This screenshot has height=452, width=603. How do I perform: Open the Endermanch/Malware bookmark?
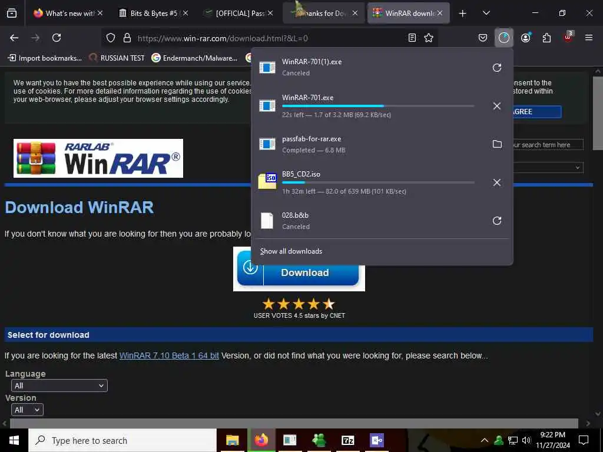(x=194, y=58)
